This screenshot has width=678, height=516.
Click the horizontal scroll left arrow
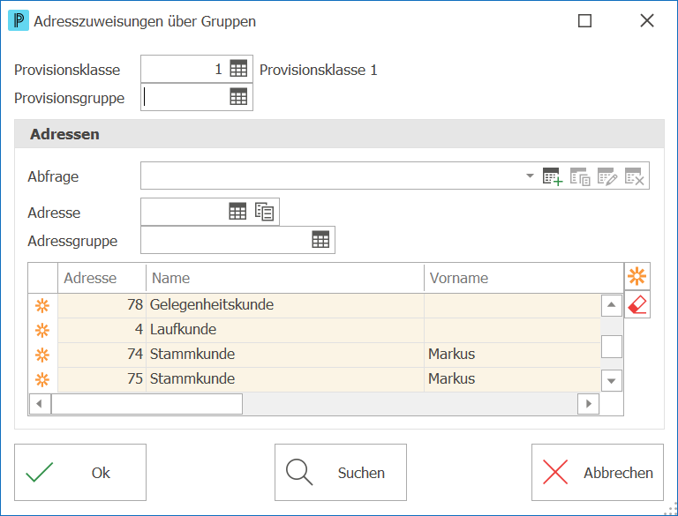click(40, 404)
